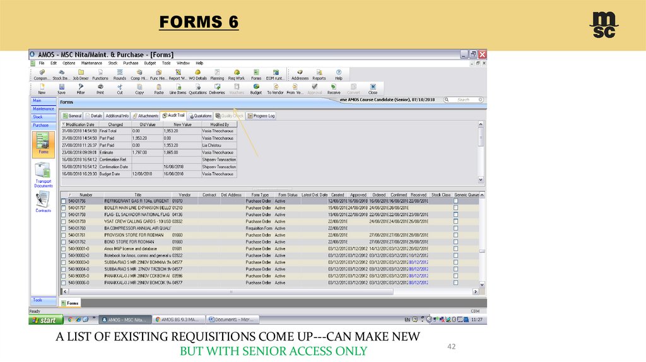Click the Search field
Image resolution: width=646 pixels, height=362 pixels.
(x=464, y=100)
